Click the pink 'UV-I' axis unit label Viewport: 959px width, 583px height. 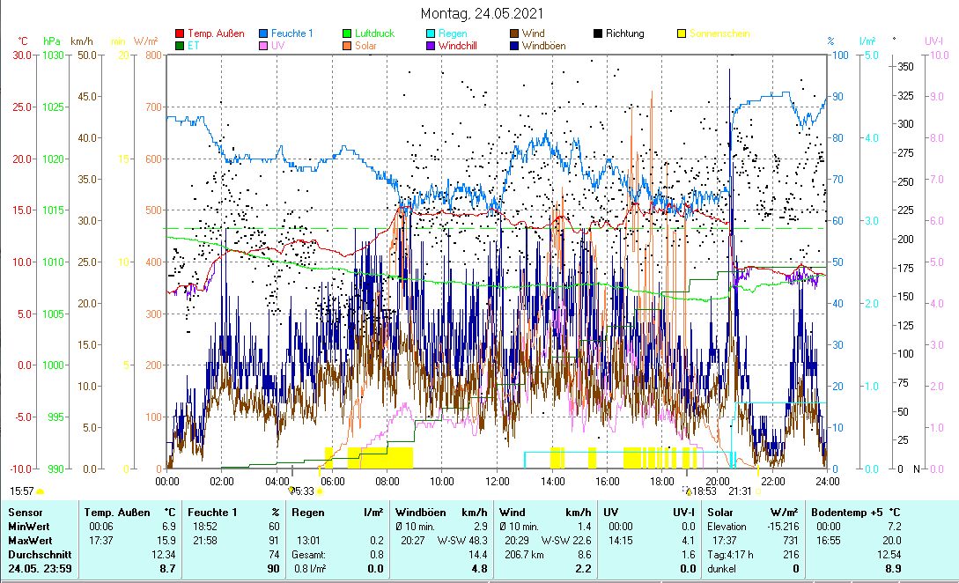coord(934,41)
